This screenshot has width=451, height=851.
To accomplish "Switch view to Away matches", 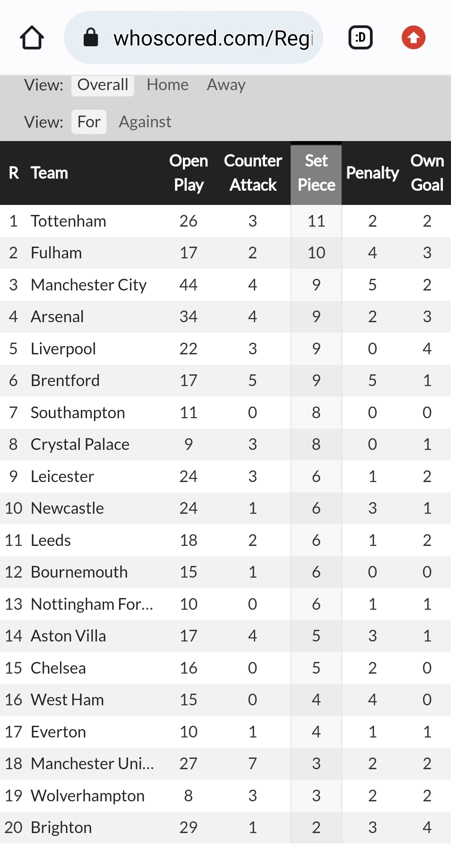I will click(226, 85).
